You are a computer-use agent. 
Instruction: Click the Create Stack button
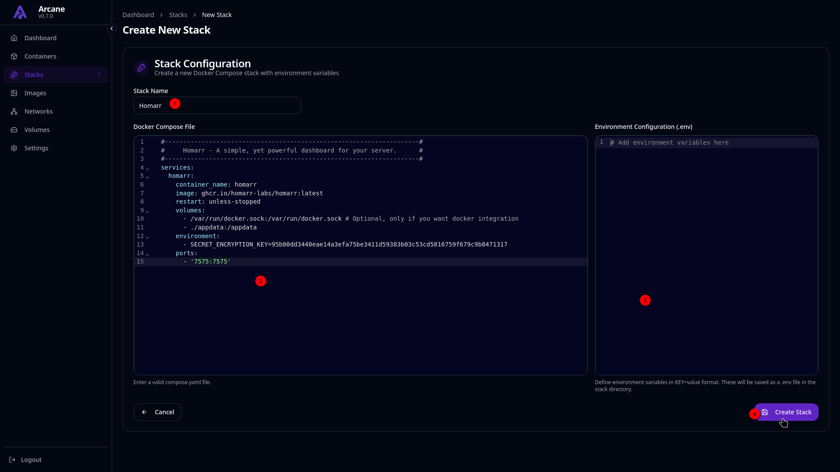786,412
